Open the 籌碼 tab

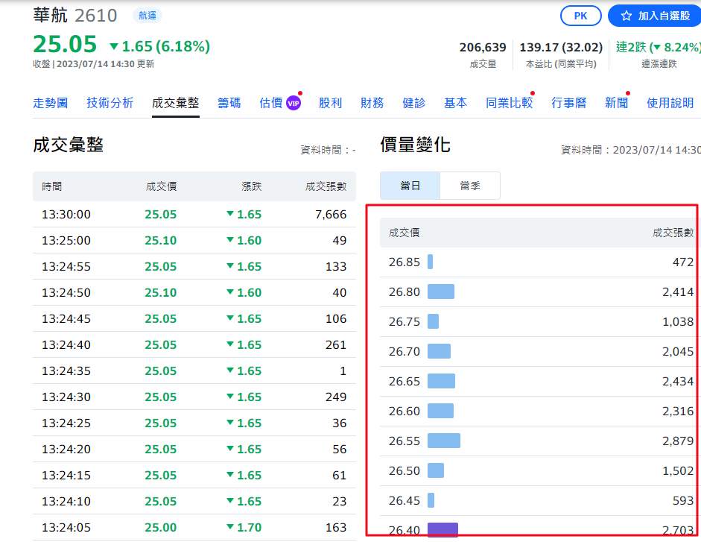pyautogui.click(x=229, y=104)
